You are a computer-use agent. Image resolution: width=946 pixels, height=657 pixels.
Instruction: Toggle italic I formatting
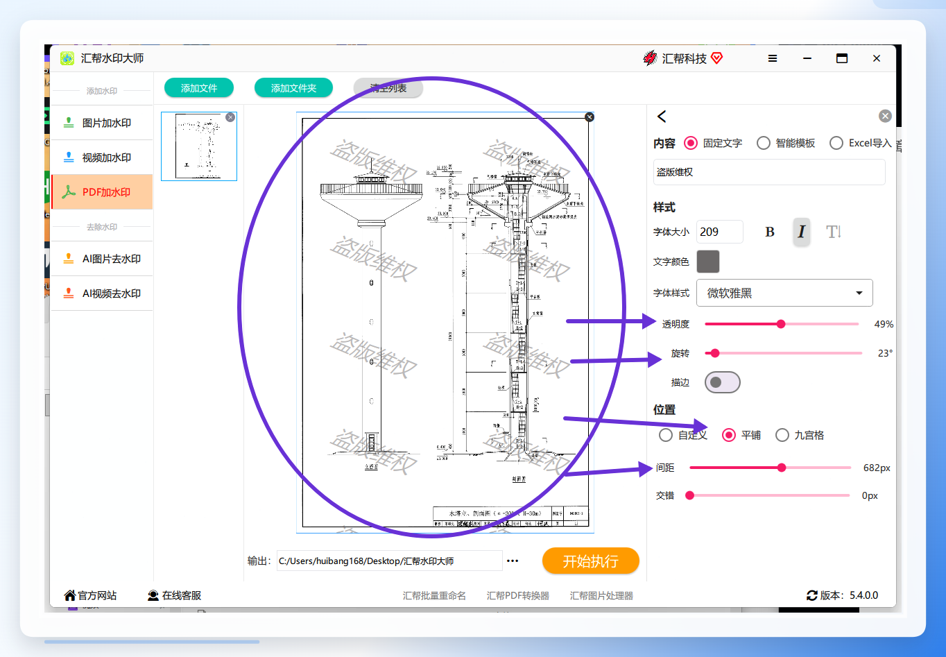pos(802,232)
